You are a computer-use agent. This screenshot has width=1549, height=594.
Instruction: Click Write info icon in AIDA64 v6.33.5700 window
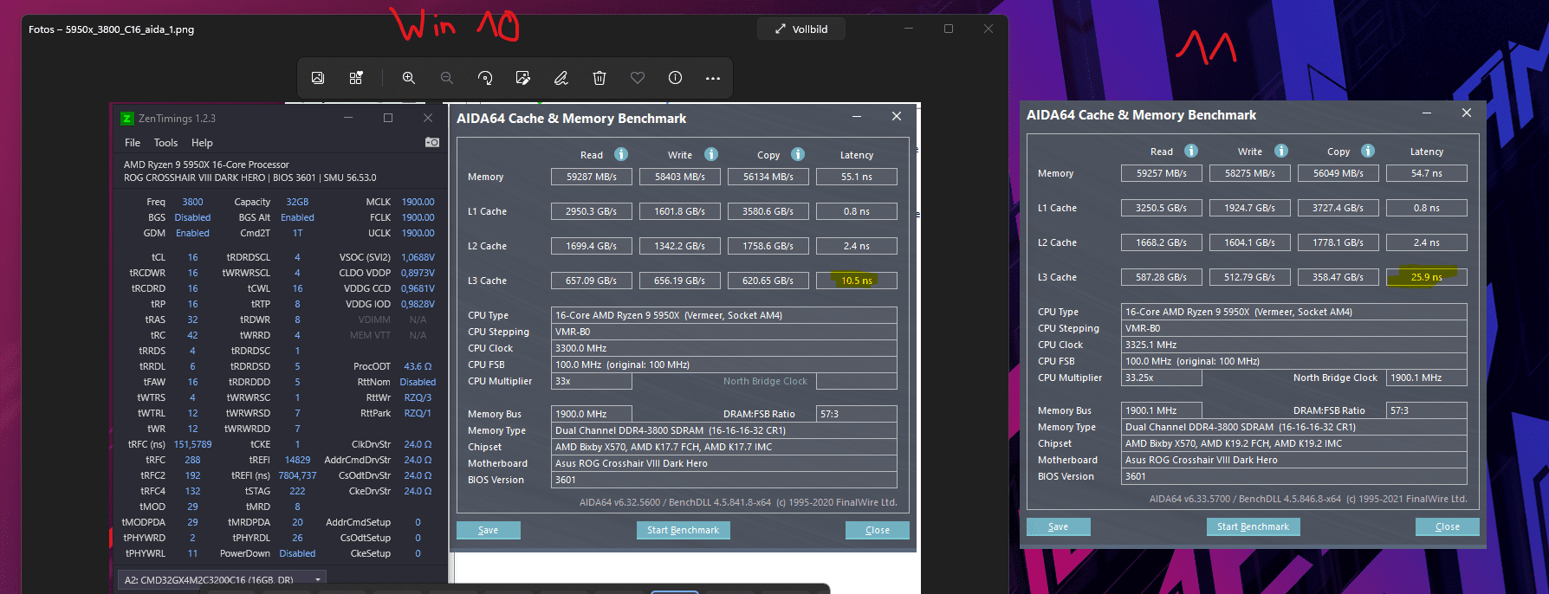pyautogui.click(x=1281, y=151)
